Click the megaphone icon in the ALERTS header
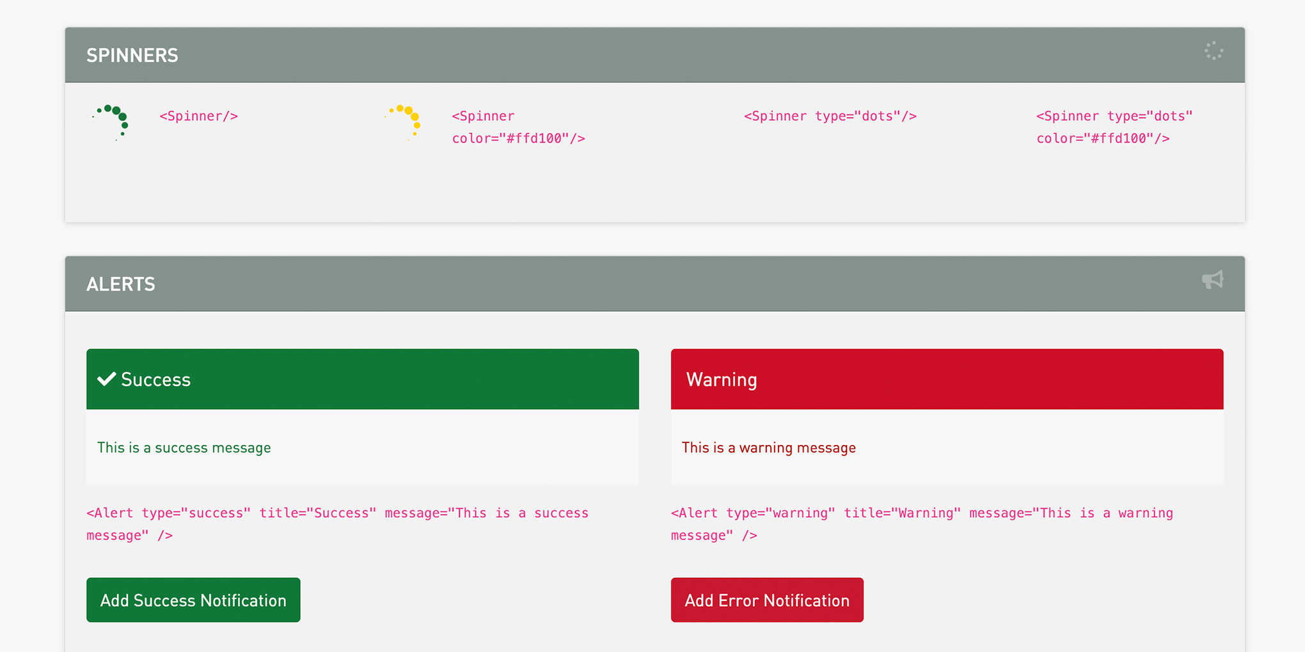The image size is (1305, 652). [x=1212, y=280]
